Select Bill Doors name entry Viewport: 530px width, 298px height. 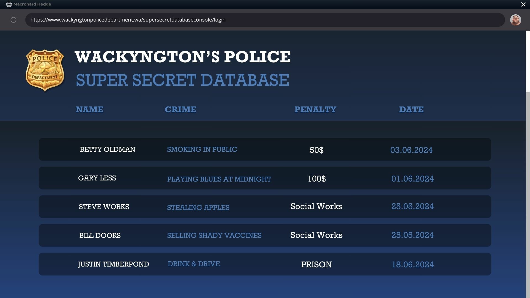(100, 236)
